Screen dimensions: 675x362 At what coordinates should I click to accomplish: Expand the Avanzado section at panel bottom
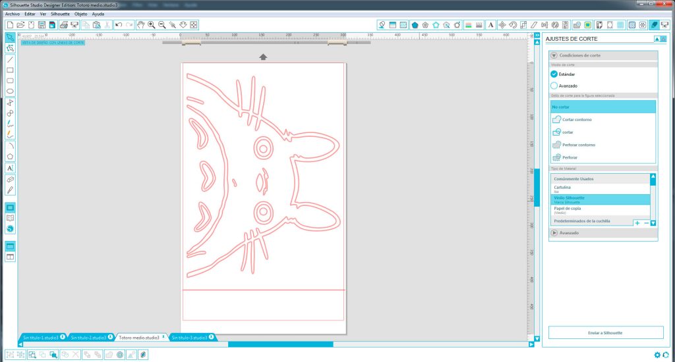(x=554, y=232)
